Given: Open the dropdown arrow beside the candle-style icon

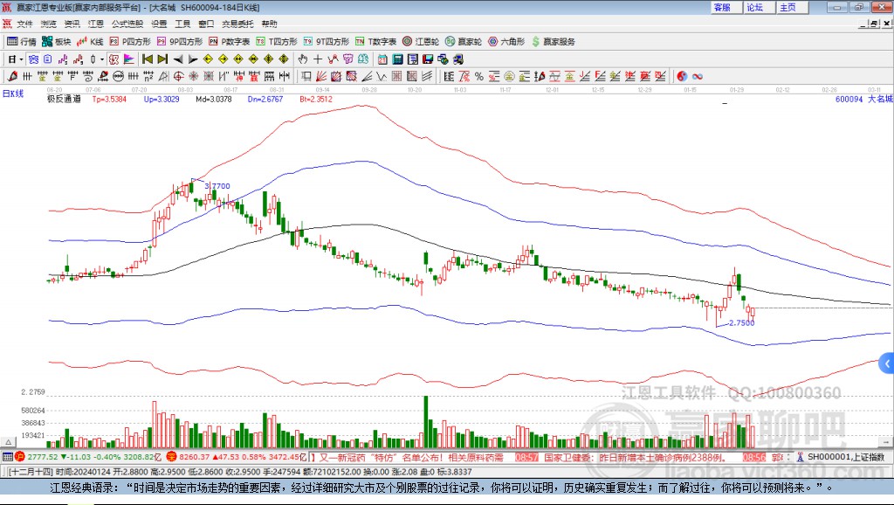Looking at the screenshot, I should pyautogui.click(x=102, y=59).
